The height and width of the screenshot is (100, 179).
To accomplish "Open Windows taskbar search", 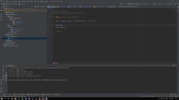I will [5, 99].
